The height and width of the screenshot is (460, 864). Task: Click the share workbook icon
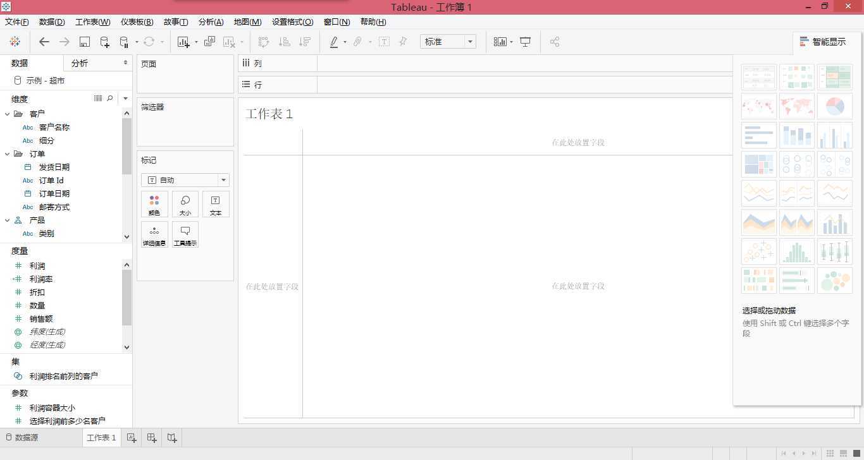click(555, 42)
